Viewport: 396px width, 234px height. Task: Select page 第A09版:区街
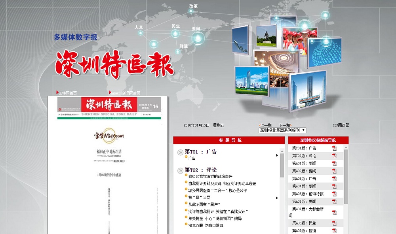pyautogui.click(x=304, y=231)
